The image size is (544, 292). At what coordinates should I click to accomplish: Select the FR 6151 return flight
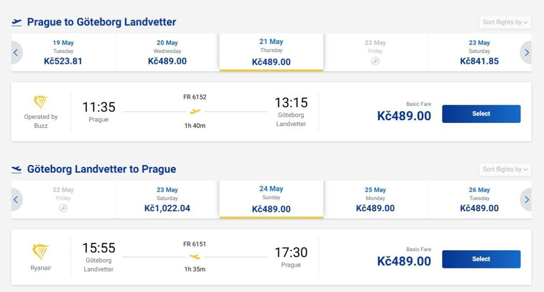[481, 259]
